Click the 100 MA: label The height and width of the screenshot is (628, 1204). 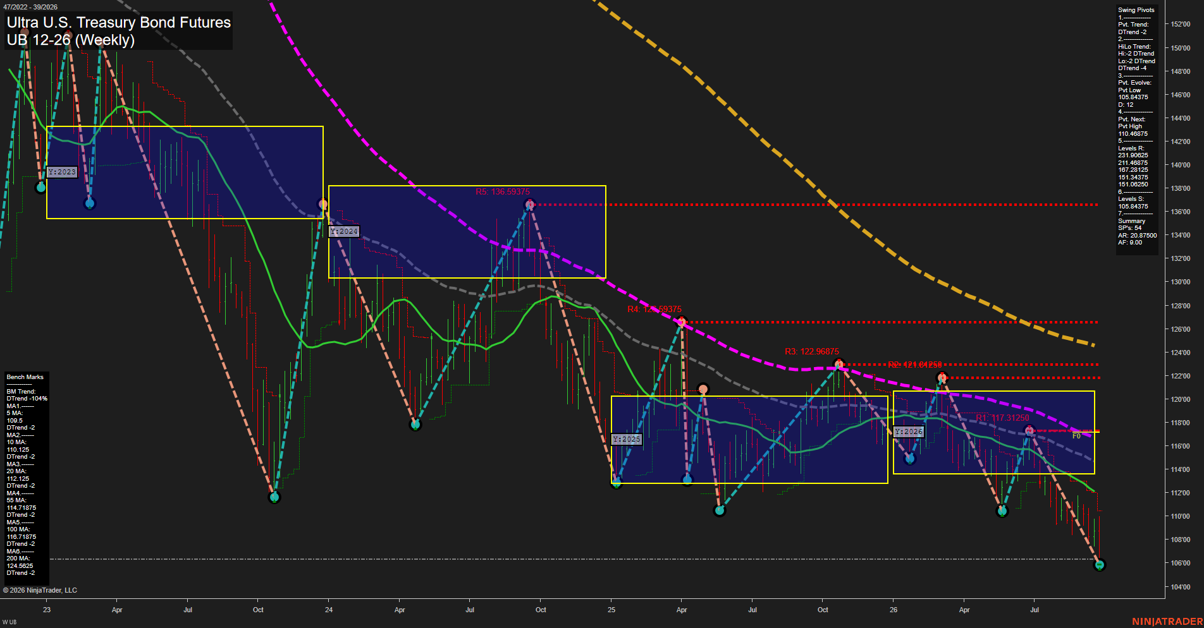click(18, 529)
